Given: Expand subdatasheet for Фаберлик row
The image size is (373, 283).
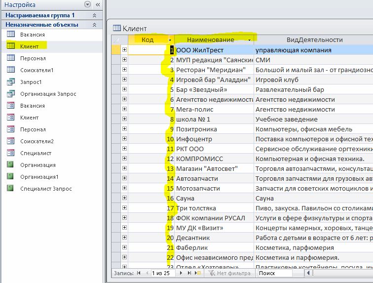Looking at the screenshot, I should tap(124, 247).
